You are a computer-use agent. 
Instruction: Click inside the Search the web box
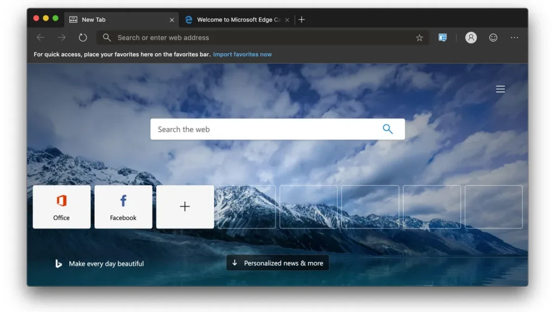pos(244,129)
